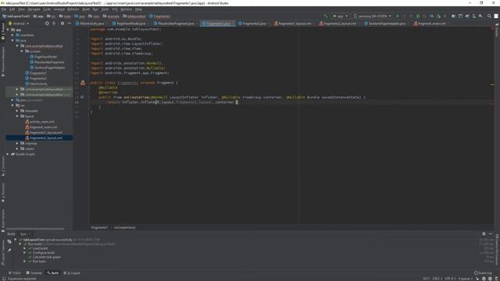Open the Logcat tool window button
500x281 pixels.
pyautogui.click(x=72, y=273)
